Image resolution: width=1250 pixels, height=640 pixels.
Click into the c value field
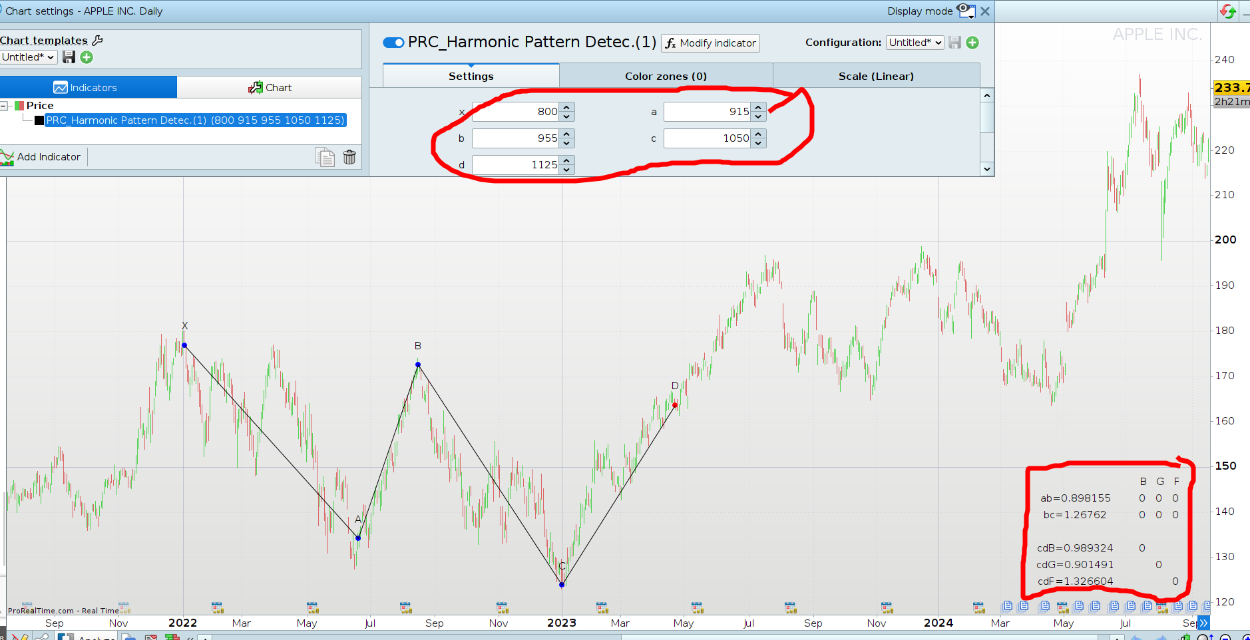point(708,138)
